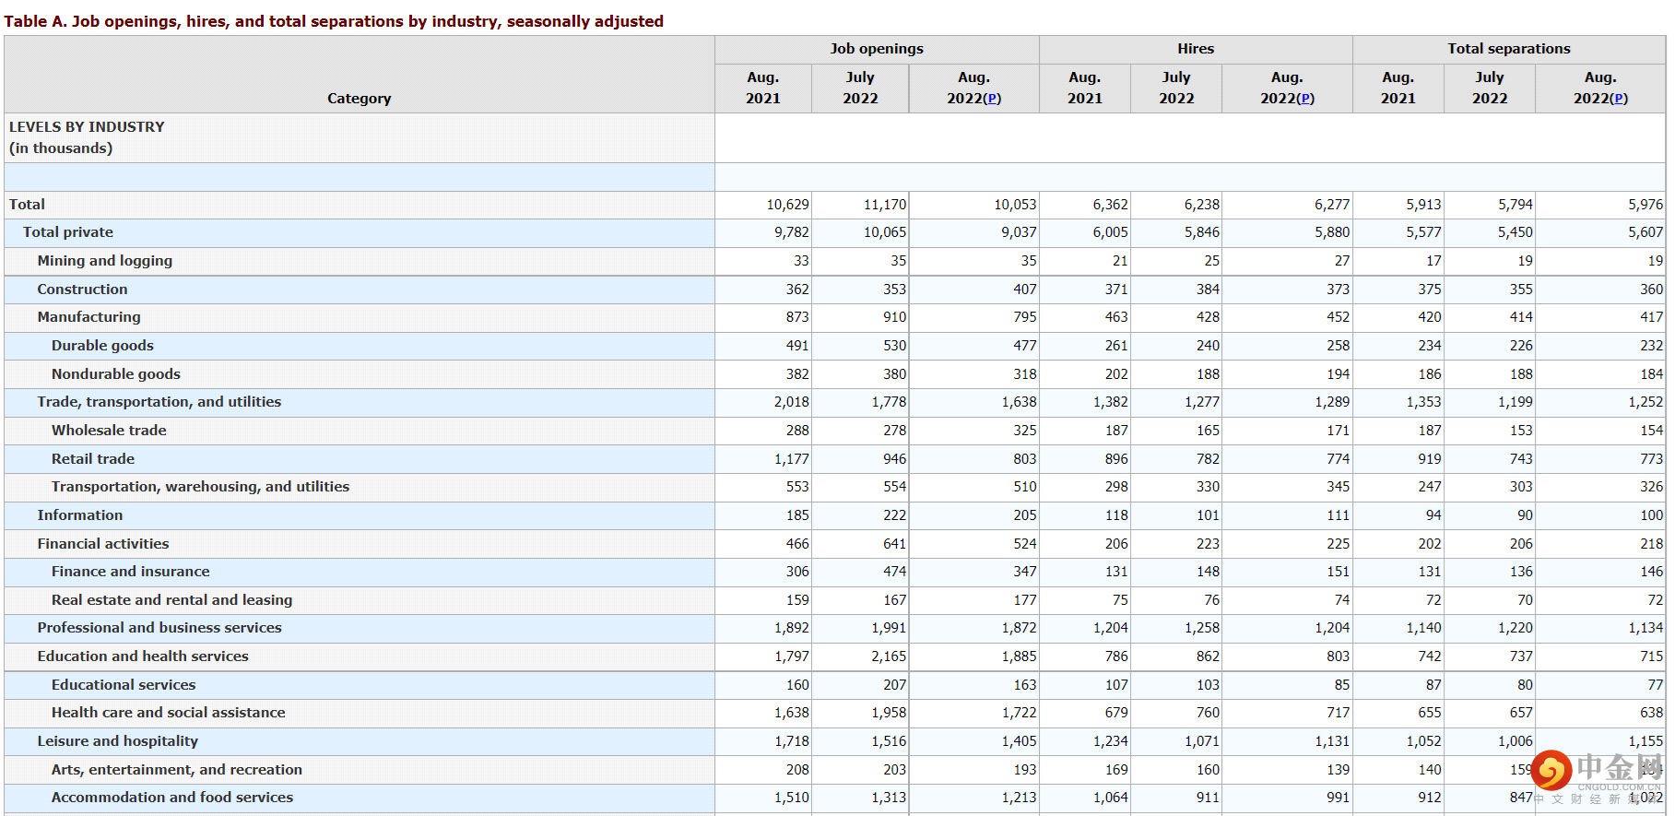Select the 'Manufacturing' row label
Screen dimensions: 1675x816
click(89, 317)
